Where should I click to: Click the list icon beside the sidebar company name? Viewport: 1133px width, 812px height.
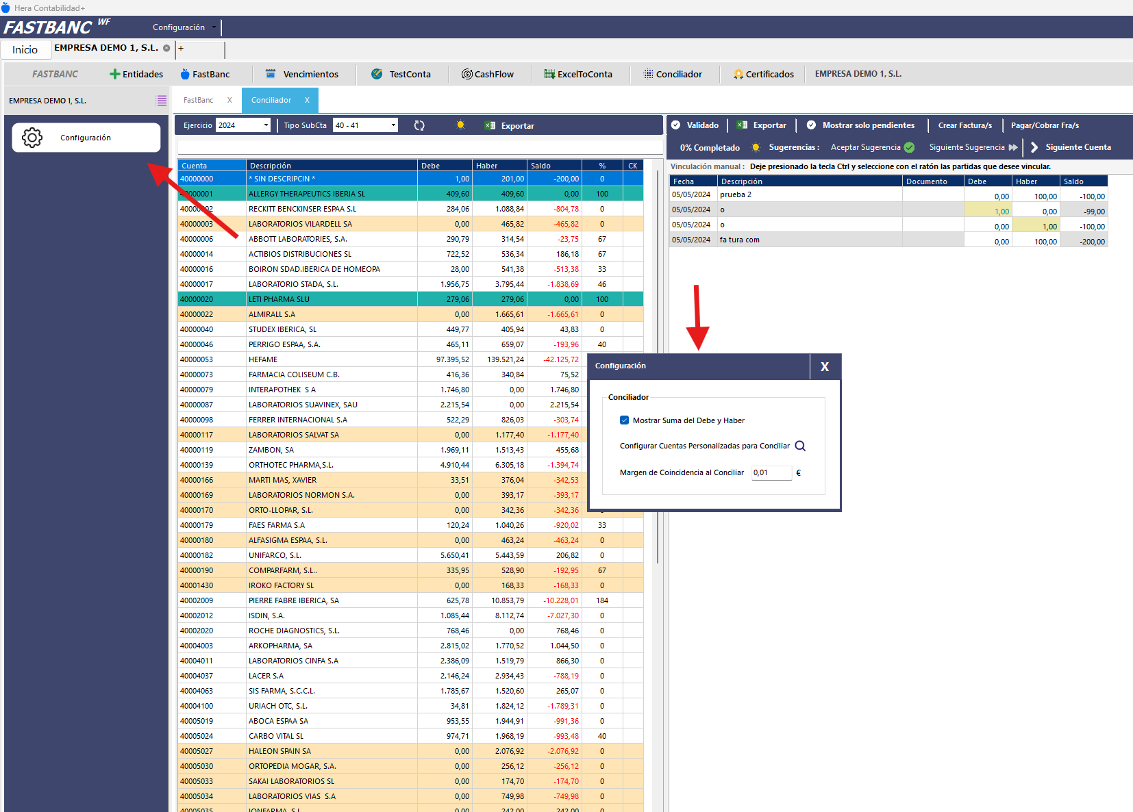(x=162, y=101)
